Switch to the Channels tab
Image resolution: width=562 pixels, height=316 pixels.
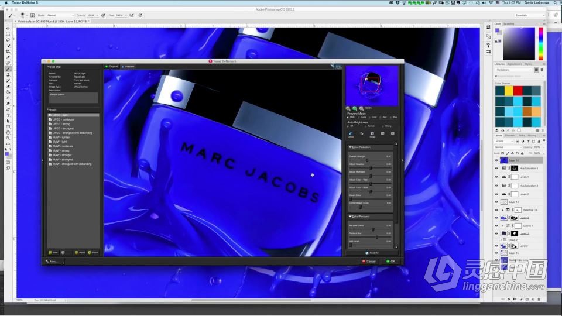click(x=510, y=135)
